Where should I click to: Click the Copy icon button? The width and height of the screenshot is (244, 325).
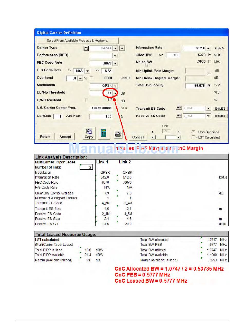coord(89,134)
